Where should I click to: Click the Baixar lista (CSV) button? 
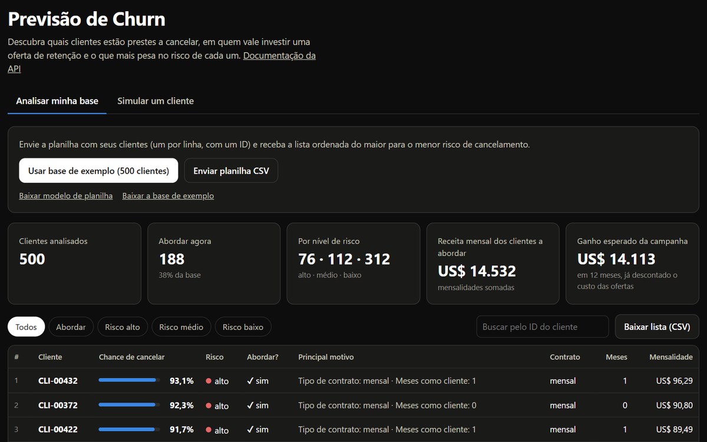pyautogui.click(x=657, y=326)
